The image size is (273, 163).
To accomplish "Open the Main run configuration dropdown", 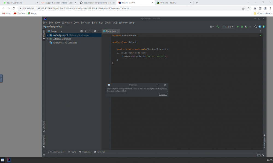I will click(228, 27).
